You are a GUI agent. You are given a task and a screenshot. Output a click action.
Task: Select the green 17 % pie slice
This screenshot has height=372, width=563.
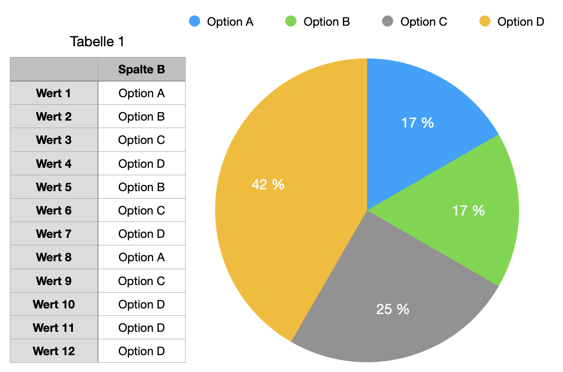tap(468, 210)
